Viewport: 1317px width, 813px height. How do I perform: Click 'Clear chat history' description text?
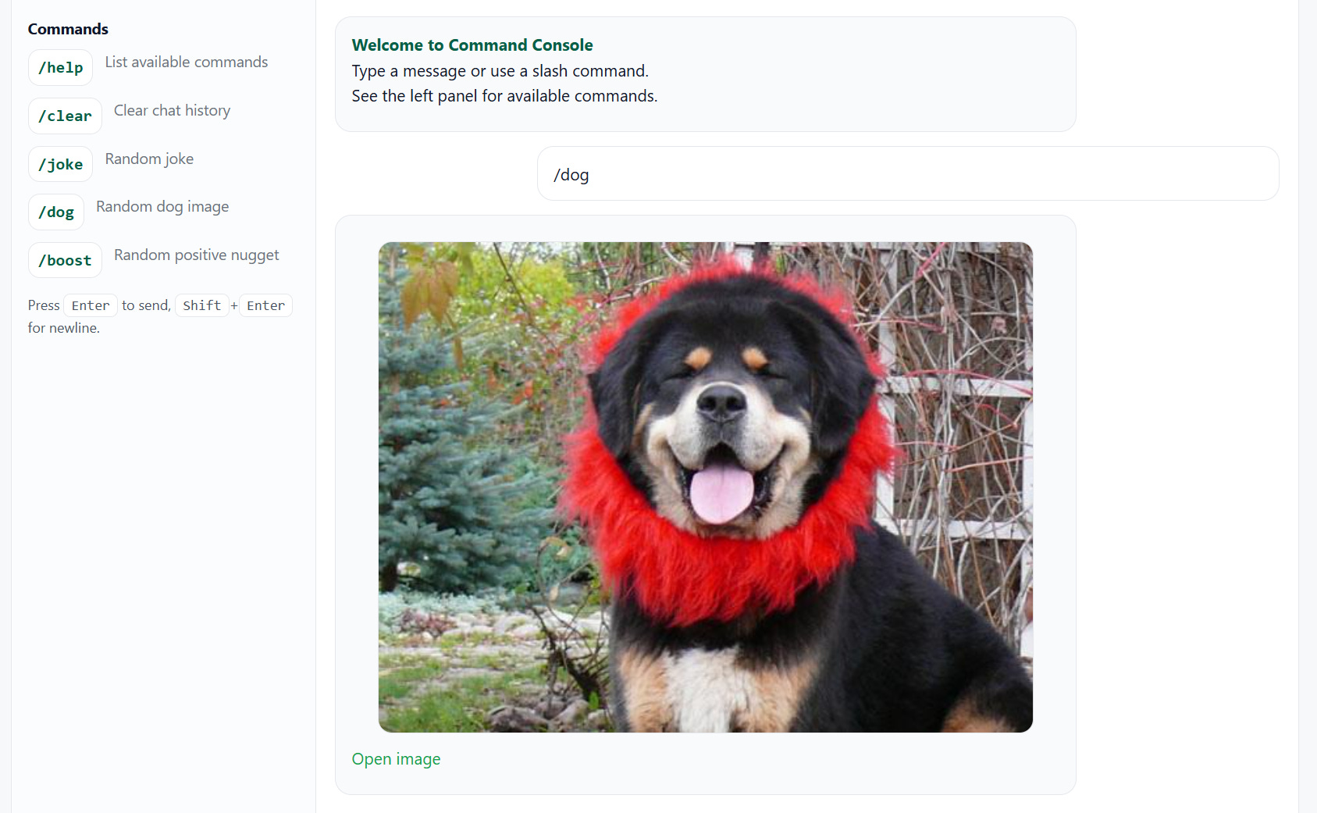click(172, 111)
